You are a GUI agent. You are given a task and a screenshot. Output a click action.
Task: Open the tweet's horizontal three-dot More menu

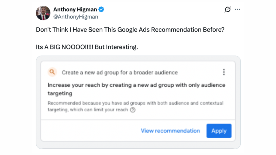coord(237,9)
